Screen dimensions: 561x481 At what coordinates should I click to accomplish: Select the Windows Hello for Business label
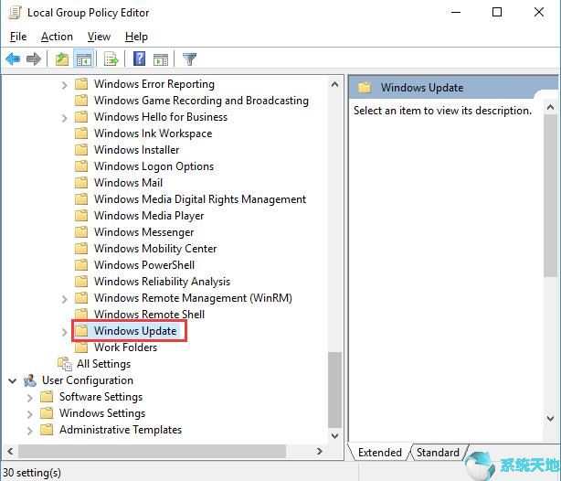161,117
